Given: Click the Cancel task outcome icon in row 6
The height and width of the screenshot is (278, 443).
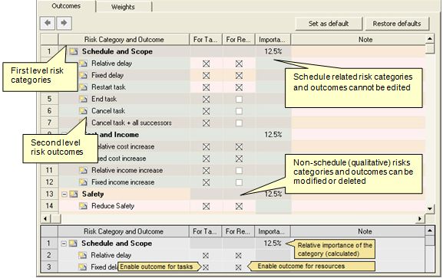Looking at the screenshot, I should coord(83,111).
